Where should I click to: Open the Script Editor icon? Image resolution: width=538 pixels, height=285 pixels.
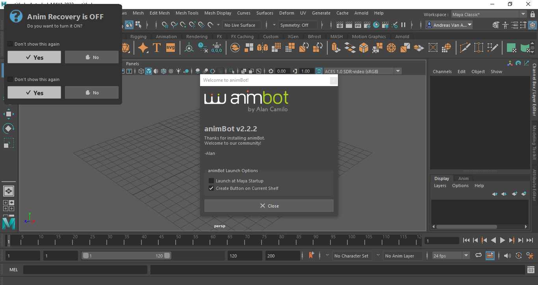[x=531, y=270]
